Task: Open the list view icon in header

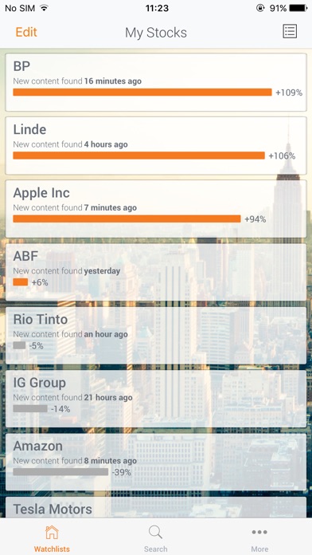Action: tap(290, 31)
